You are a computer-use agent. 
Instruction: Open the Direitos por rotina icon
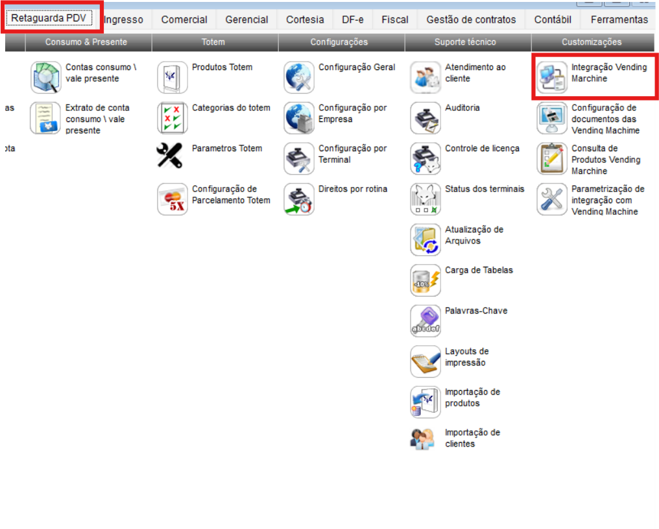[x=299, y=199]
